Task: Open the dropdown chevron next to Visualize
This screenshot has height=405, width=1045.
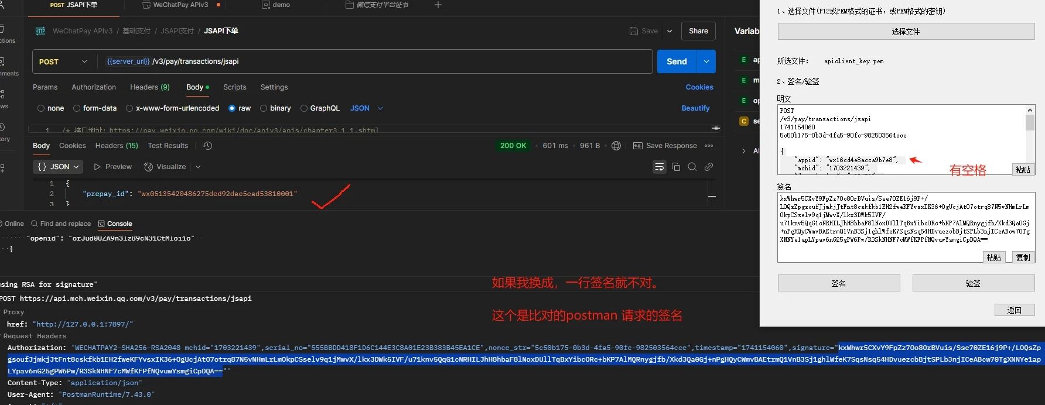Action: 198,167
